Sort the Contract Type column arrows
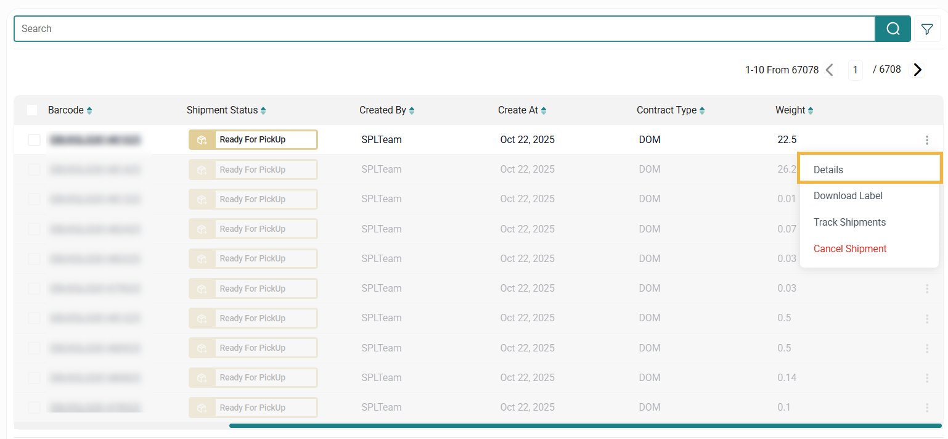The width and height of the screenshot is (948, 439). (702, 110)
